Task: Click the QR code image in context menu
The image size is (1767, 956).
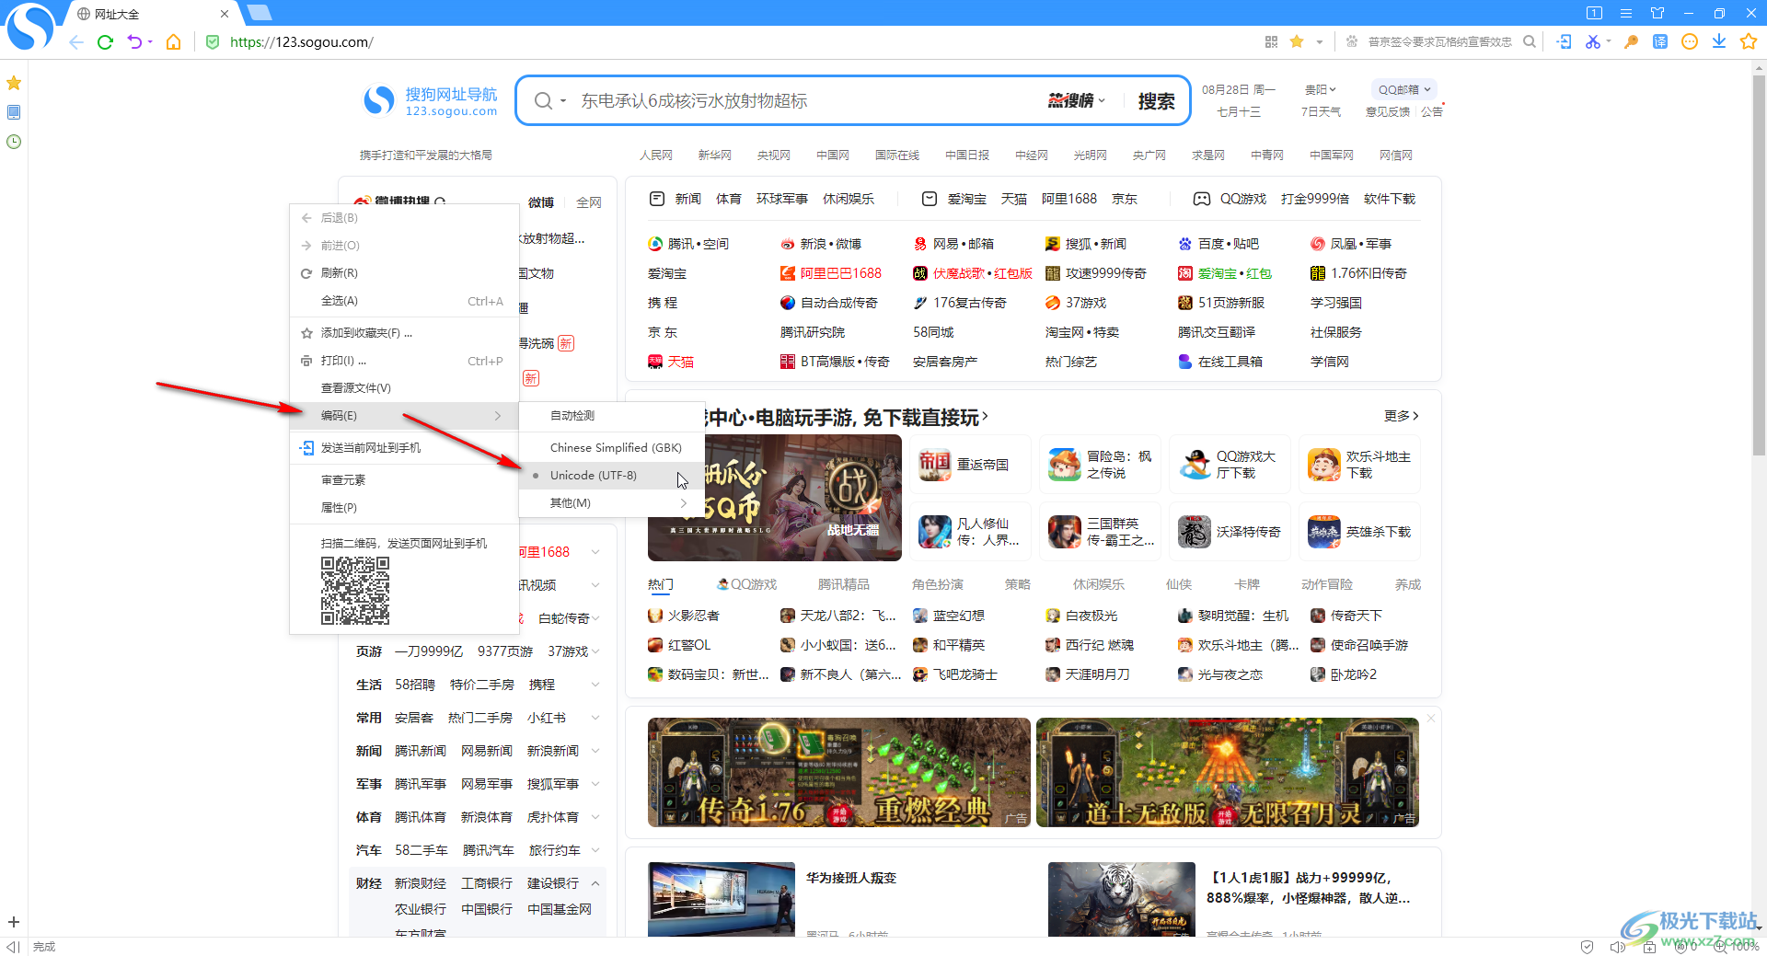Action: pos(354,591)
